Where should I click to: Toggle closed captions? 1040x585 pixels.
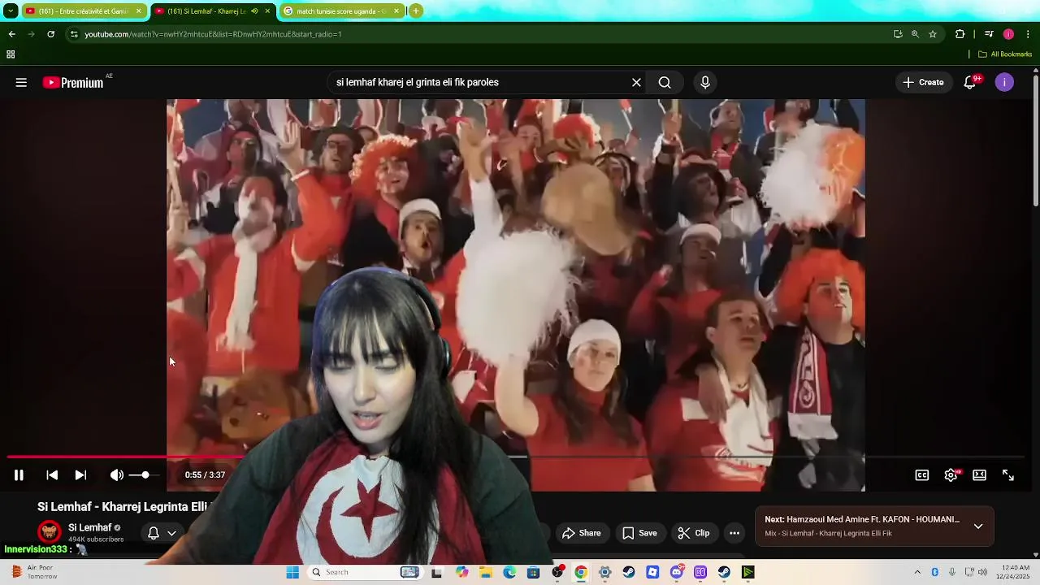(922, 475)
